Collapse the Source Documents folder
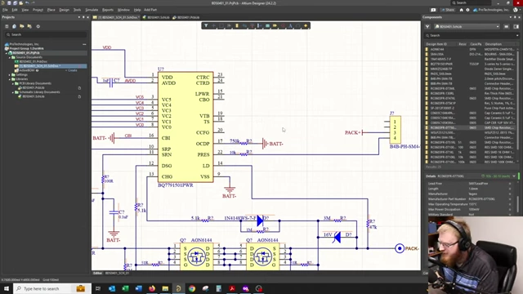 coord(10,57)
